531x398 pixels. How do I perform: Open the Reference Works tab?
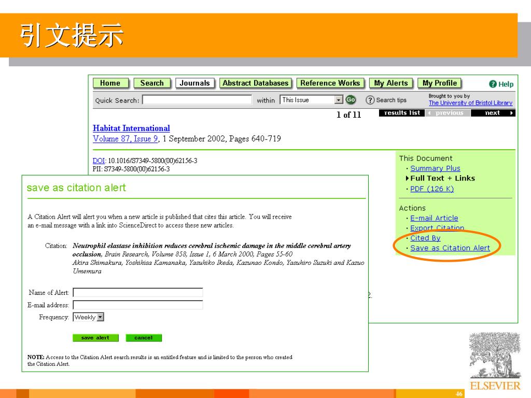(x=330, y=83)
